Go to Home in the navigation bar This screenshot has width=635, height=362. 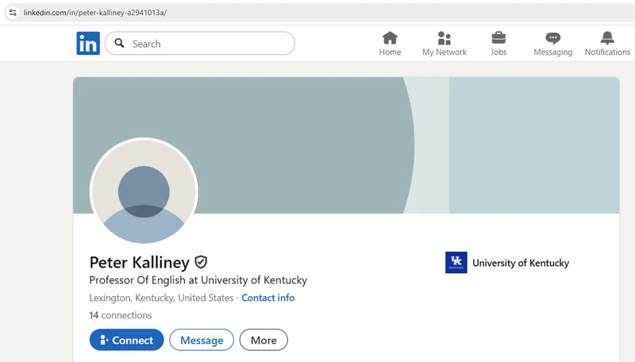(390, 44)
